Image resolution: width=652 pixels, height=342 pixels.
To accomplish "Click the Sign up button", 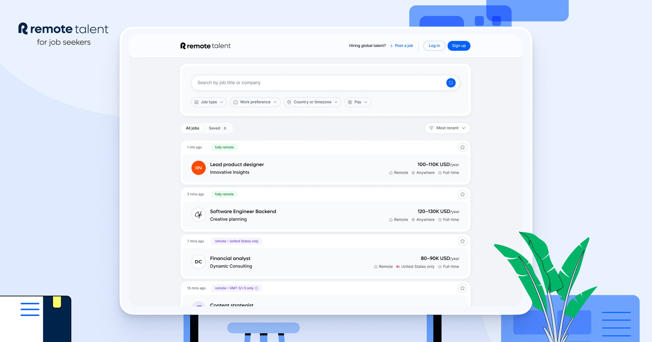I will tap(459, 45).
